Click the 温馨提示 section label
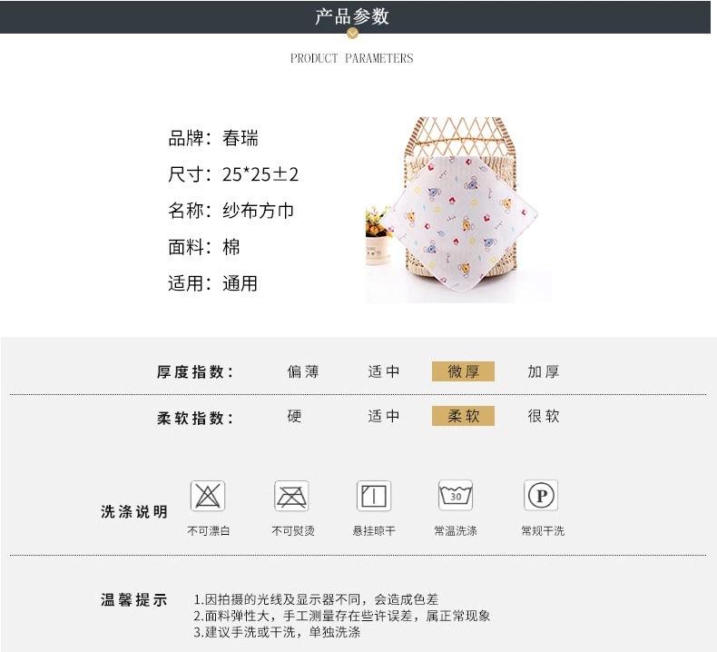 pos(134,599)
